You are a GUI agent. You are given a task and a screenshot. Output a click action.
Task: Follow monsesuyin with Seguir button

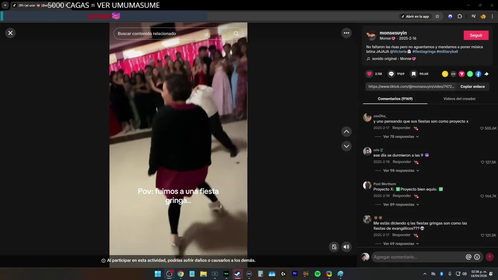[x=476, y=35]
